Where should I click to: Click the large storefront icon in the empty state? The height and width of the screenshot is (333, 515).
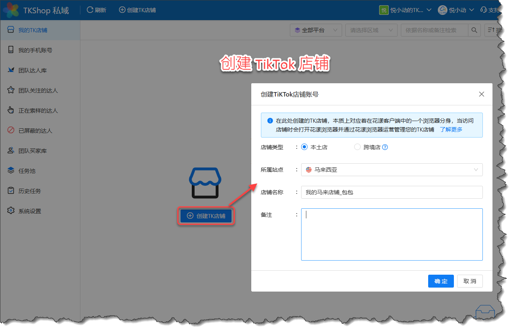[205, 183]
